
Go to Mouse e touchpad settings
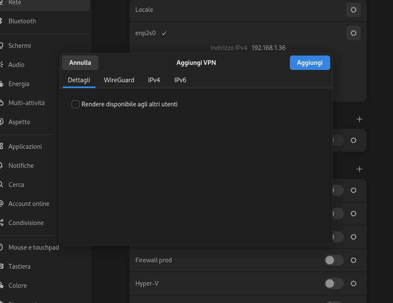click(34, 247)
